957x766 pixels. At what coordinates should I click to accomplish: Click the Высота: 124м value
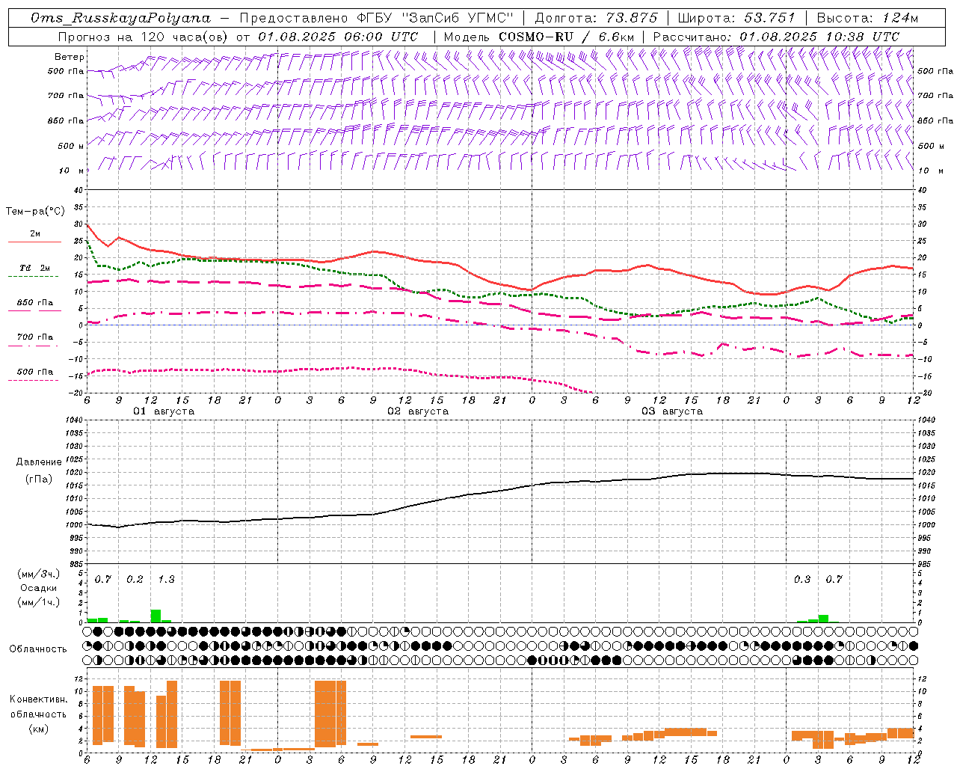(x=867, y=18)
